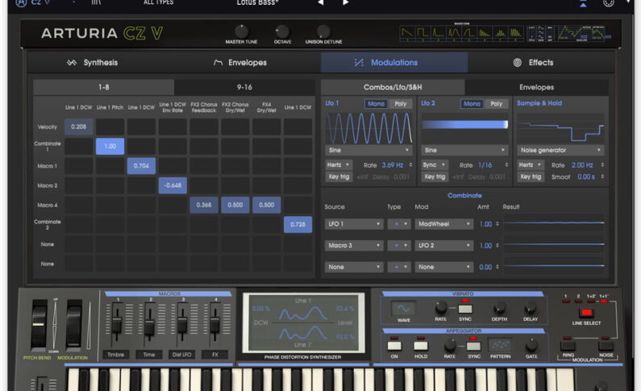641x391 pixels.
Task: Switch to the Synthesis tab
Action: click(93, 63)
